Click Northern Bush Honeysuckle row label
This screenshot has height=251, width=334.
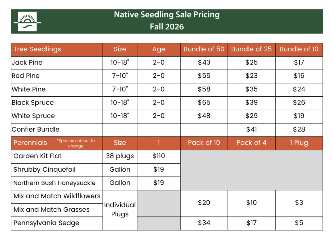point(54,183)
